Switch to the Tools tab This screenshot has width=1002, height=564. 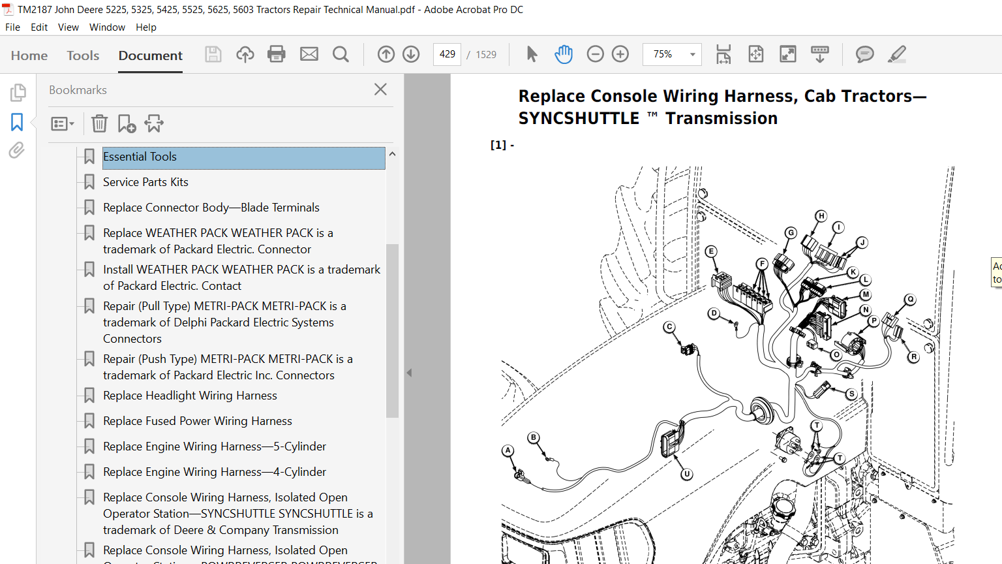click(83, 55)
